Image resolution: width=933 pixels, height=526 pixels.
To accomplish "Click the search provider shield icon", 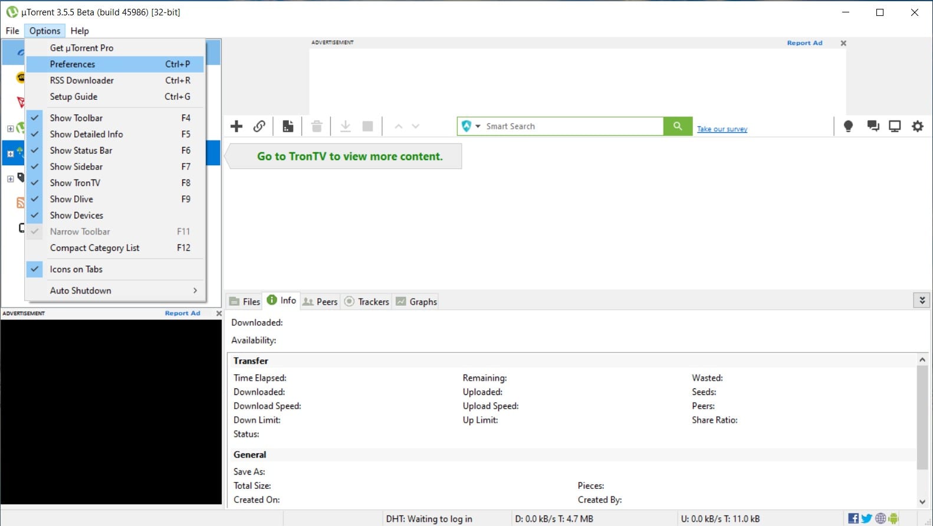I will point(466,126).
